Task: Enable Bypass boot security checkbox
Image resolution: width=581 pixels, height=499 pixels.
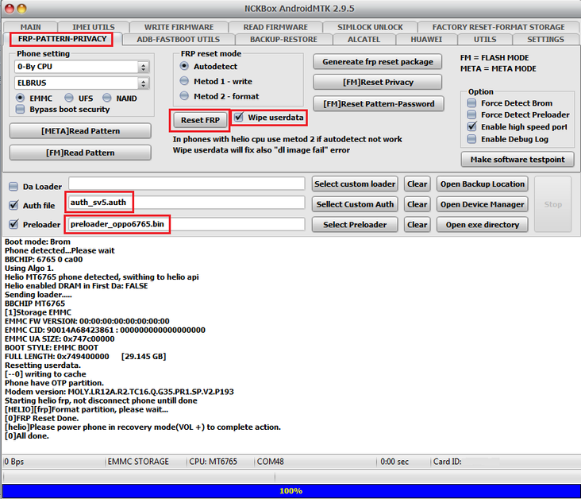Action: 21,110
